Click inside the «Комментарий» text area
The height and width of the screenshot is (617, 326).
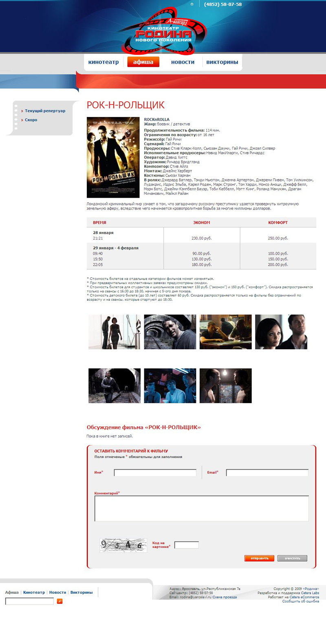(x=201, y=508)
